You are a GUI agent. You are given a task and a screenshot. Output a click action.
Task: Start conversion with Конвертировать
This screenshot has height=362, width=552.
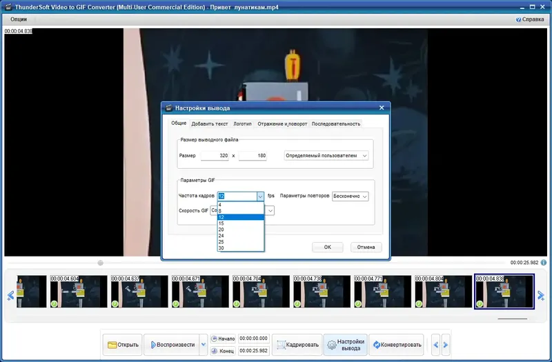tap(396, 345)
